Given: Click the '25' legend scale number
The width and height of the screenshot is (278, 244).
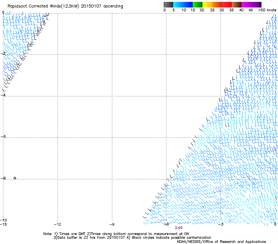Looking at the screenshot, I should [x=212, y=10].
